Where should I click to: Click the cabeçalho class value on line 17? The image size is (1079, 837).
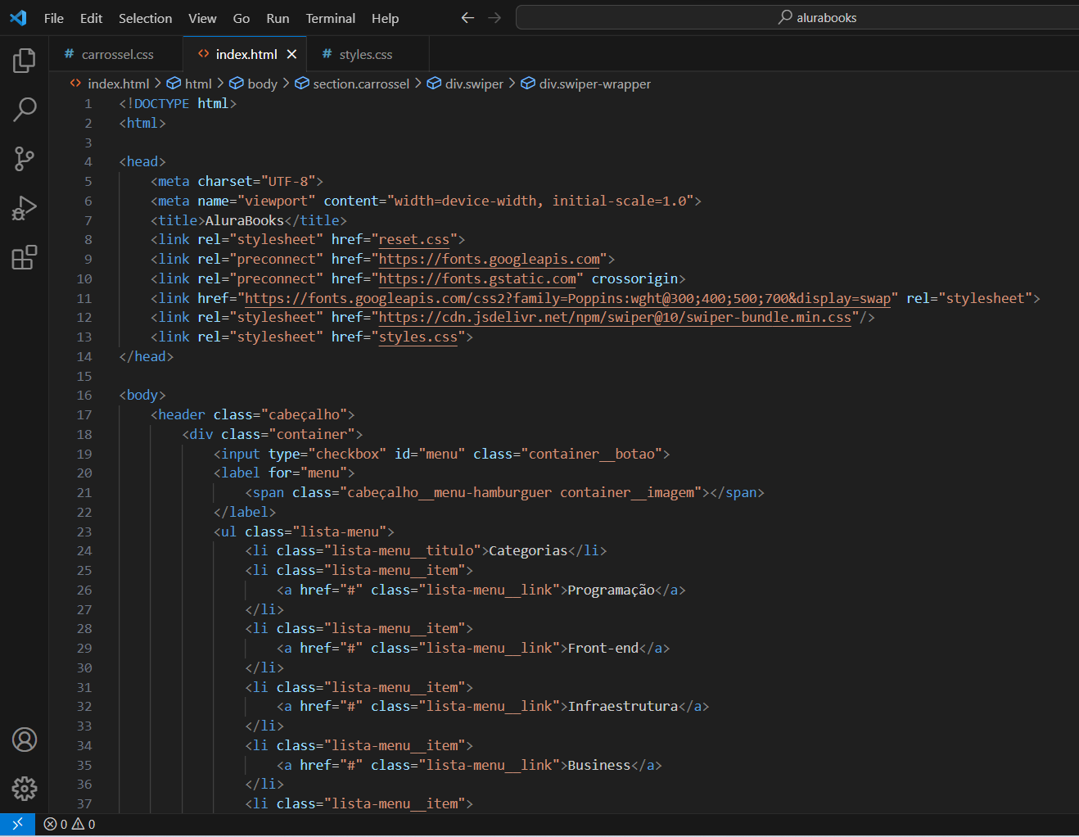[x=308, y=415]
